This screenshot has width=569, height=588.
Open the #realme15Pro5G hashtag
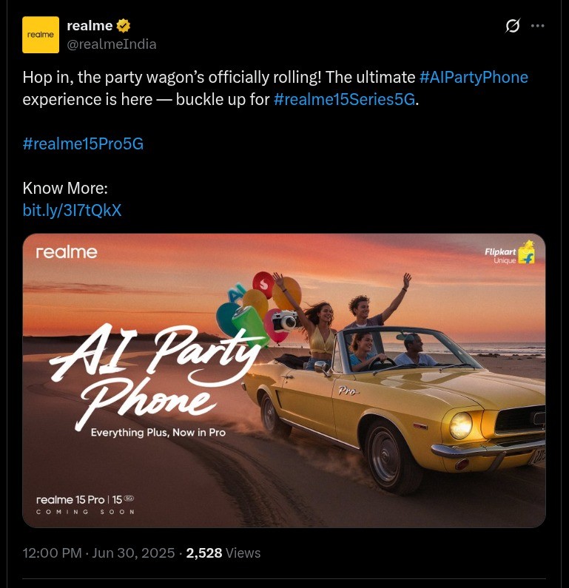(x=83, y=143)
